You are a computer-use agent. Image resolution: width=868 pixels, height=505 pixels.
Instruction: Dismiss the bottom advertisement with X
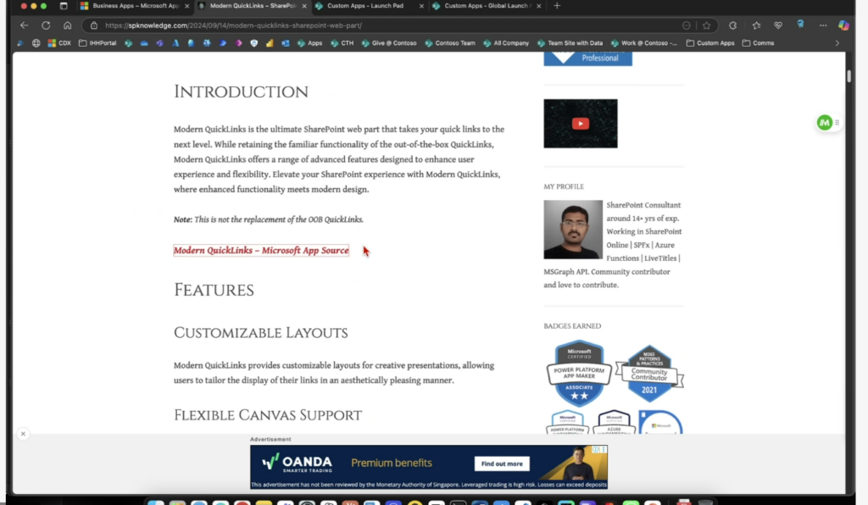coord(23,434)
